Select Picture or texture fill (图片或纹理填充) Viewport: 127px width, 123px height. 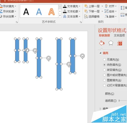pos(104,75)
